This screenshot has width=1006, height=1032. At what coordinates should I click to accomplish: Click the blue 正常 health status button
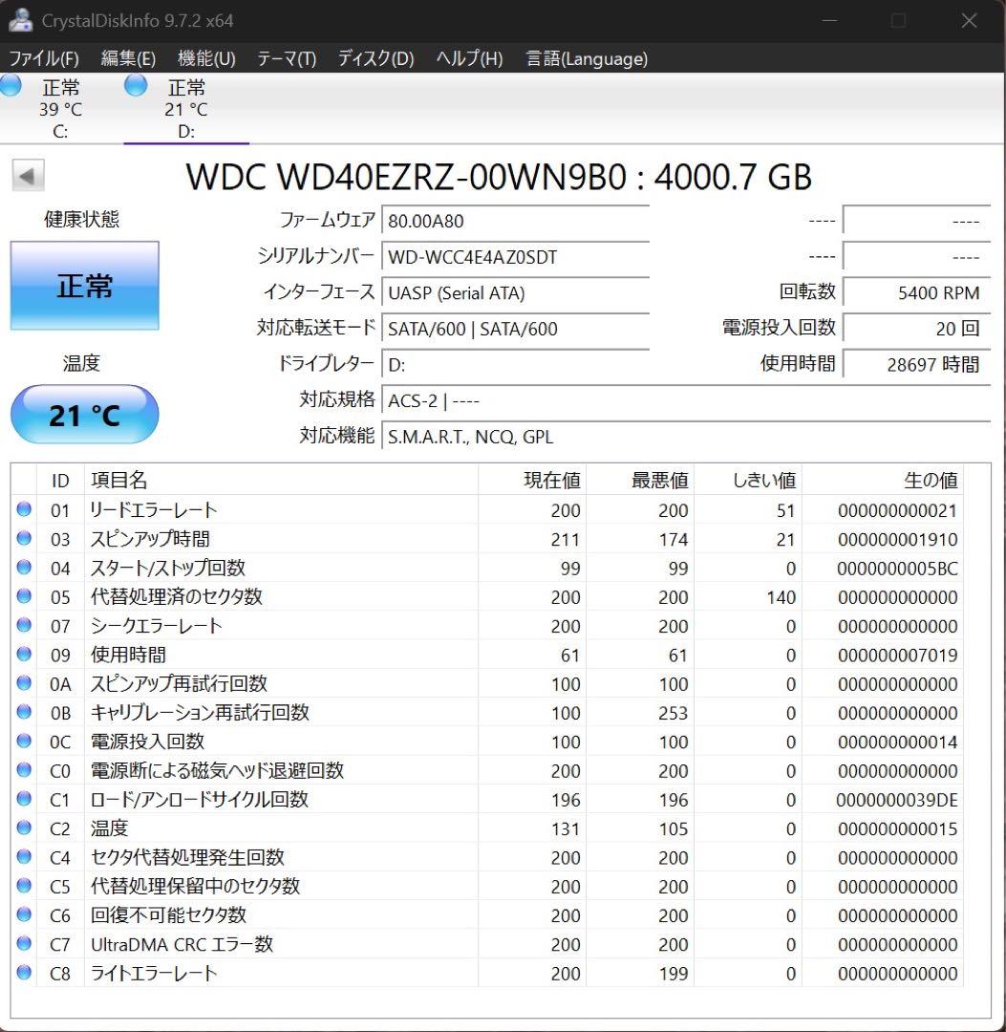coord(84,284)
